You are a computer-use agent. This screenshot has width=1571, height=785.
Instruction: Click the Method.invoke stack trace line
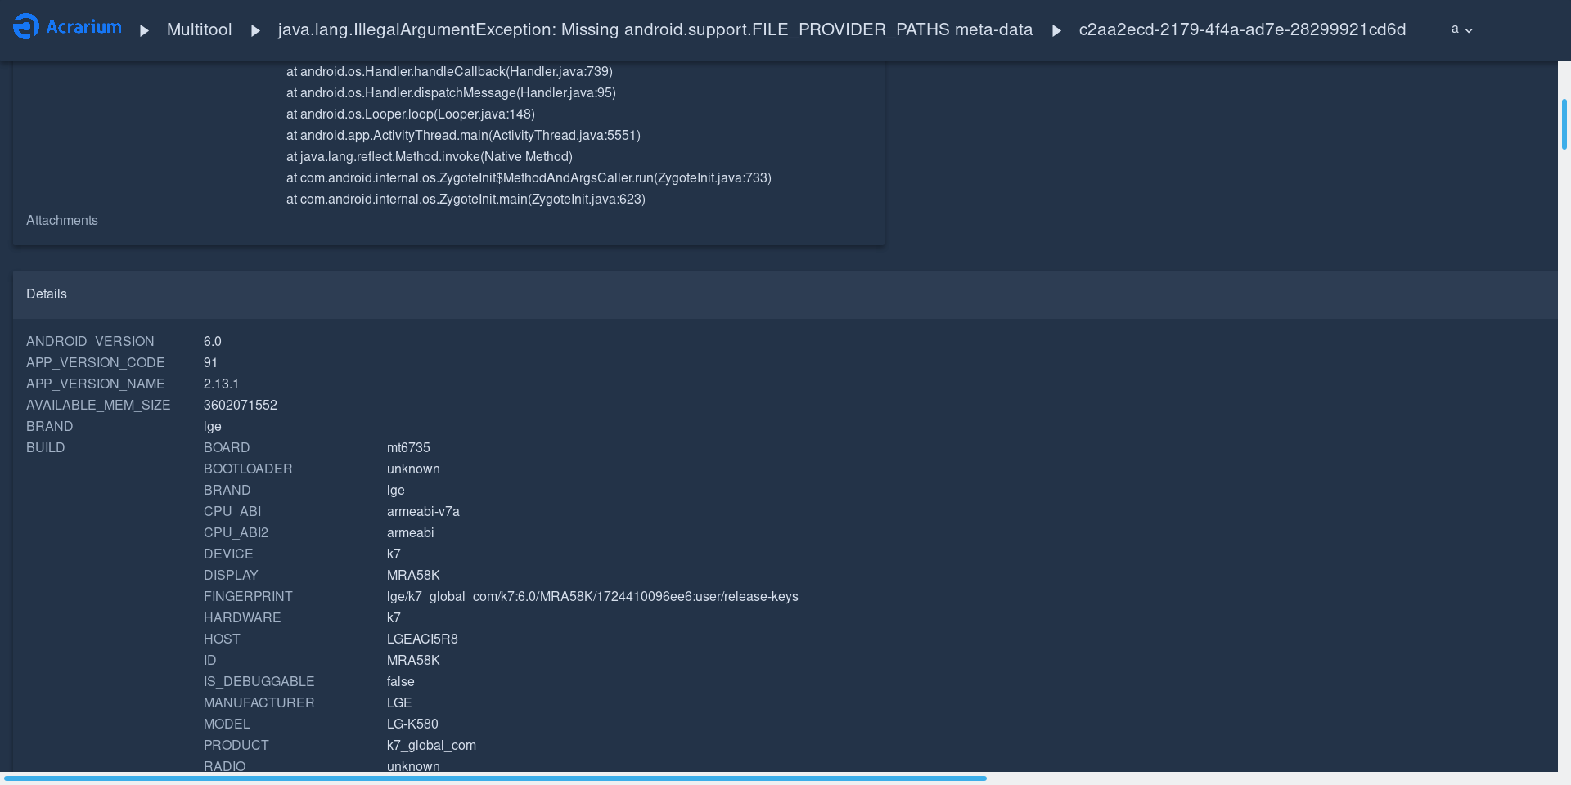tap(430, 157)
